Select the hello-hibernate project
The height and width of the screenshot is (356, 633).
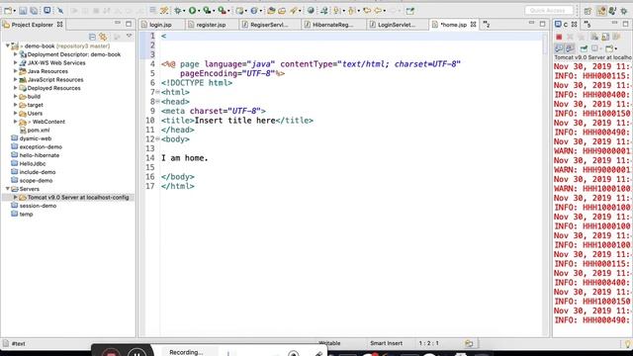40,155
